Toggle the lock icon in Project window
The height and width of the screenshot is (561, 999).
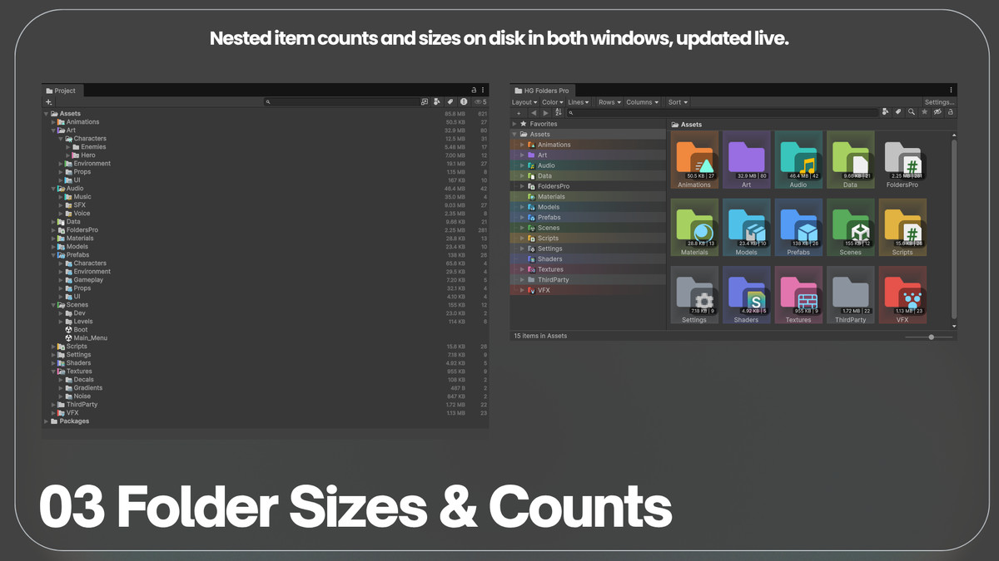pyautogui.click(x=474, y=90)
